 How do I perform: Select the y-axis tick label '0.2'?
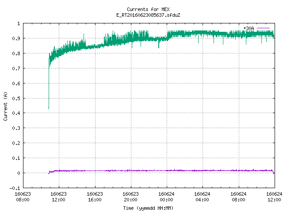click(x=16, y=143)
